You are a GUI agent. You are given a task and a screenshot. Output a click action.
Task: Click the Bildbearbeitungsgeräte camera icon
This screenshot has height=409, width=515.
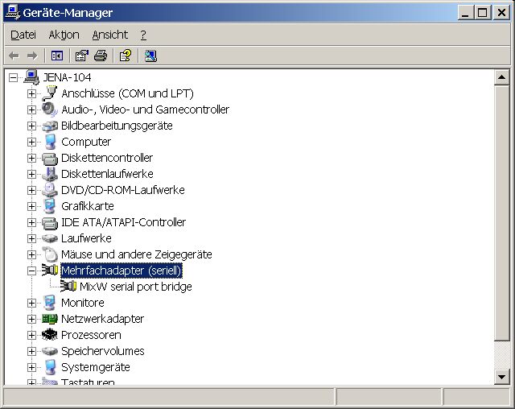coord(50,126)
